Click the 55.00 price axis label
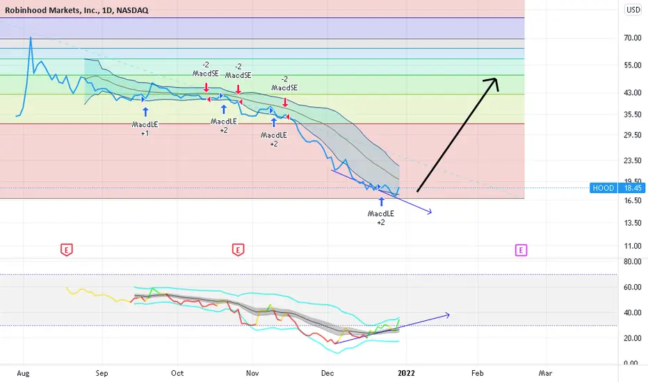The height and width of the screenshot is (382, 648). pyautogui.click(x=632, y=65)
